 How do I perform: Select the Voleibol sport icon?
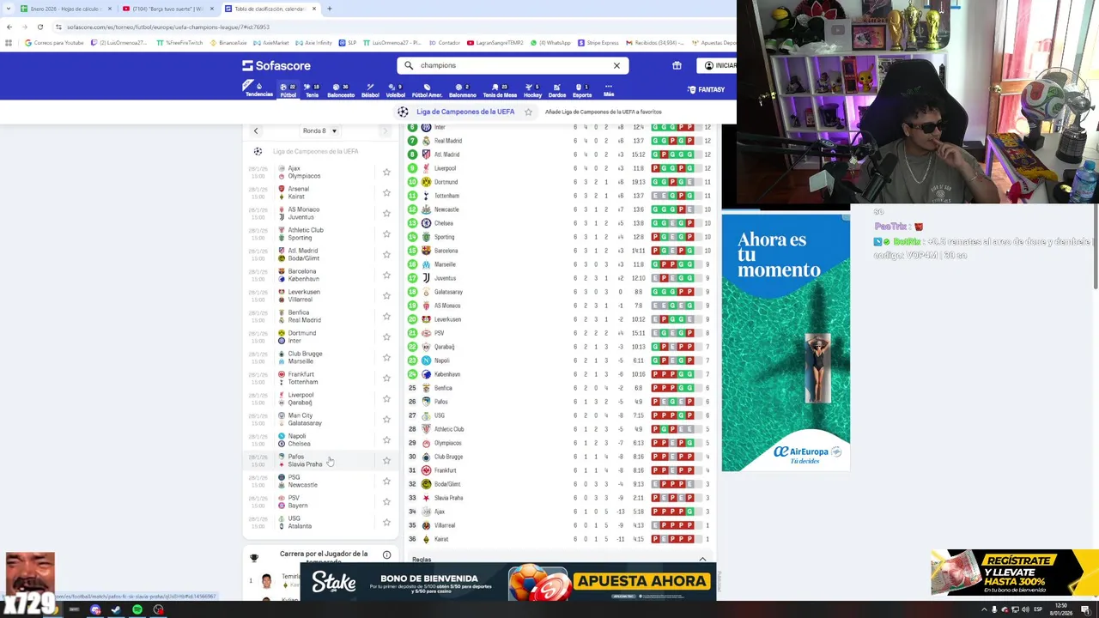point(395,90)
